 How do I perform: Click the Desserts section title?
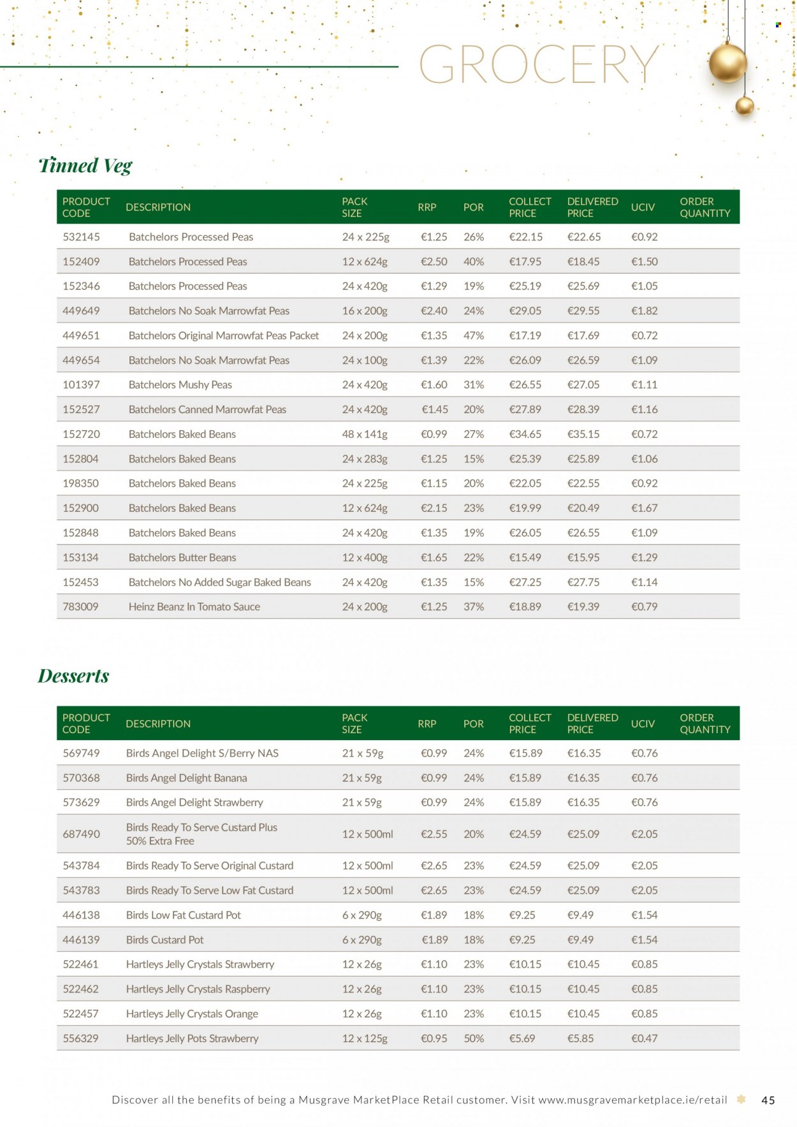[74, 676]
